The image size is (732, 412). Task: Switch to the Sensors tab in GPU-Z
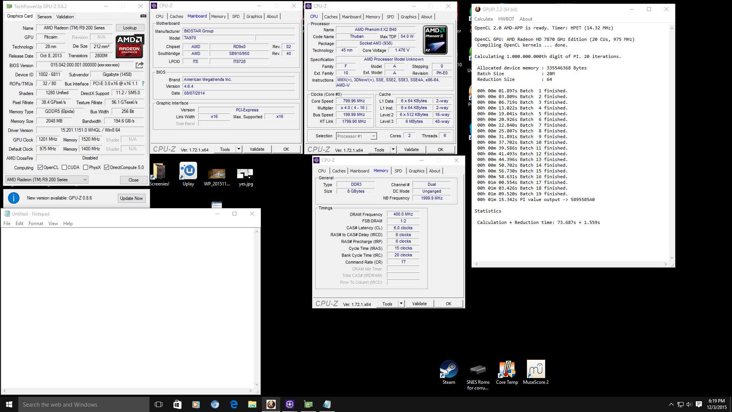[x=44, y=17]
